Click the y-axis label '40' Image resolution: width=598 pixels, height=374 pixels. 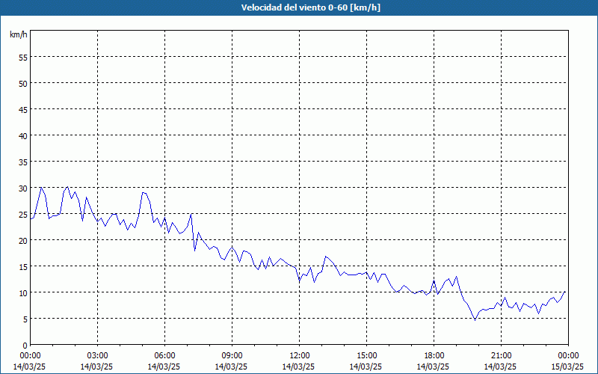(23, 135)
